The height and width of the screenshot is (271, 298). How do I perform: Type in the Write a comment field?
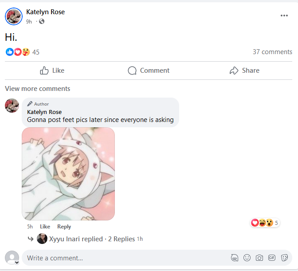(x=124, y=258)
